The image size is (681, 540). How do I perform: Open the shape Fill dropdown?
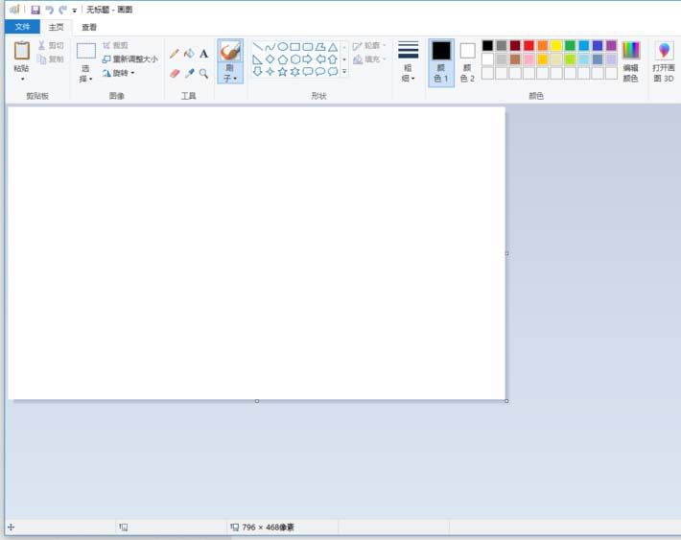pyautogui.click(x=369, y=59)
